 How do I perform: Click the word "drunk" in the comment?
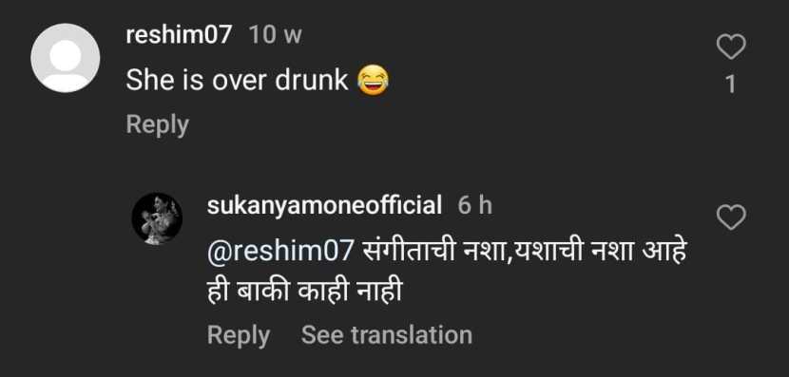tap(312, 81)
